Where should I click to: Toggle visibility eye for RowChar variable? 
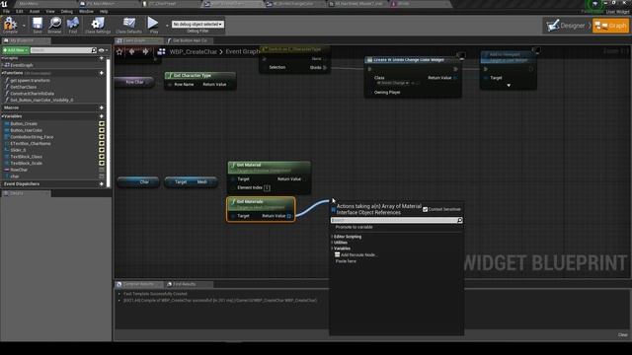pyautogui.click(x=102, y=170)
